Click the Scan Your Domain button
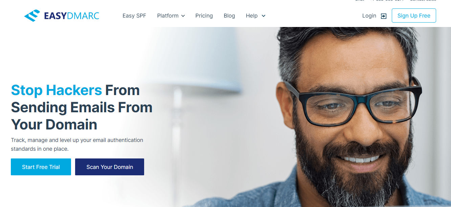The image size is (451, 207). (110, 167)
